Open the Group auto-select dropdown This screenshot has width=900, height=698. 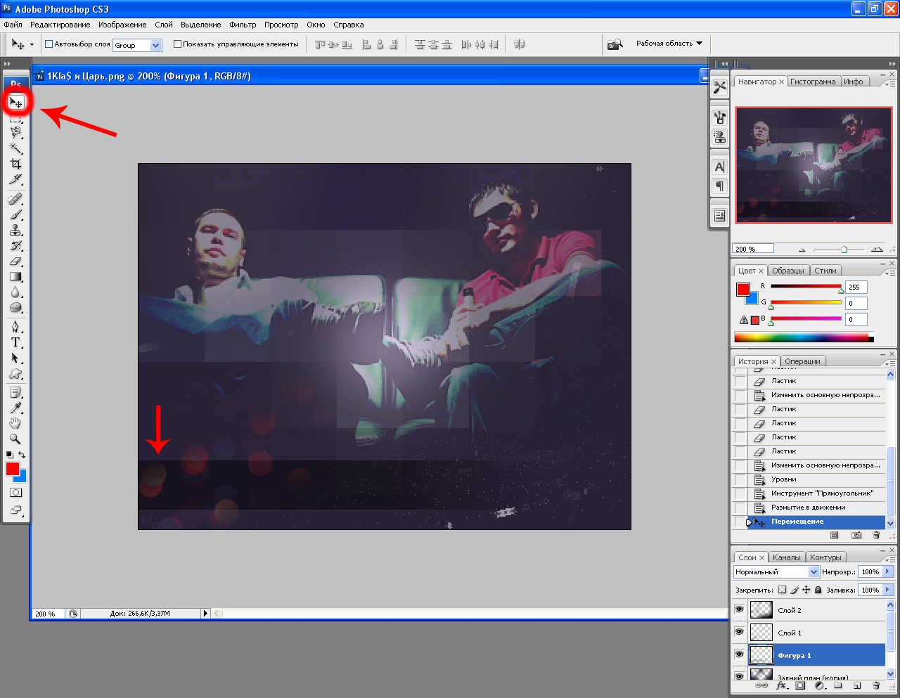(155, 45)
